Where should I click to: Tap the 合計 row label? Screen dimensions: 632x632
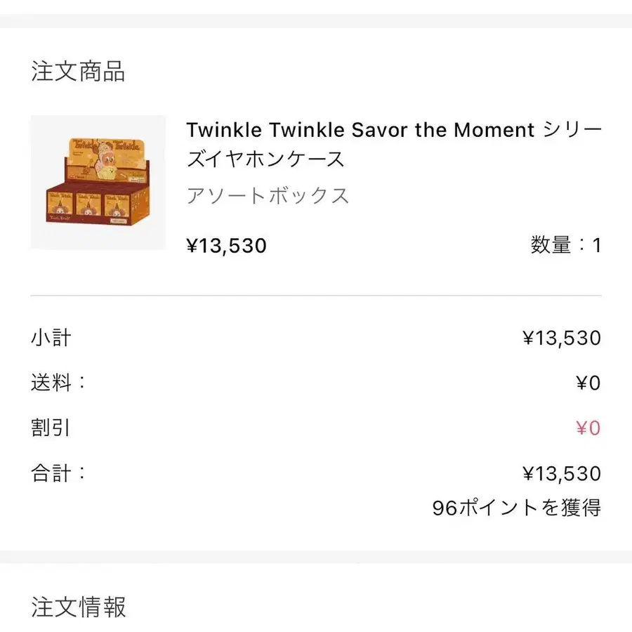58,473
